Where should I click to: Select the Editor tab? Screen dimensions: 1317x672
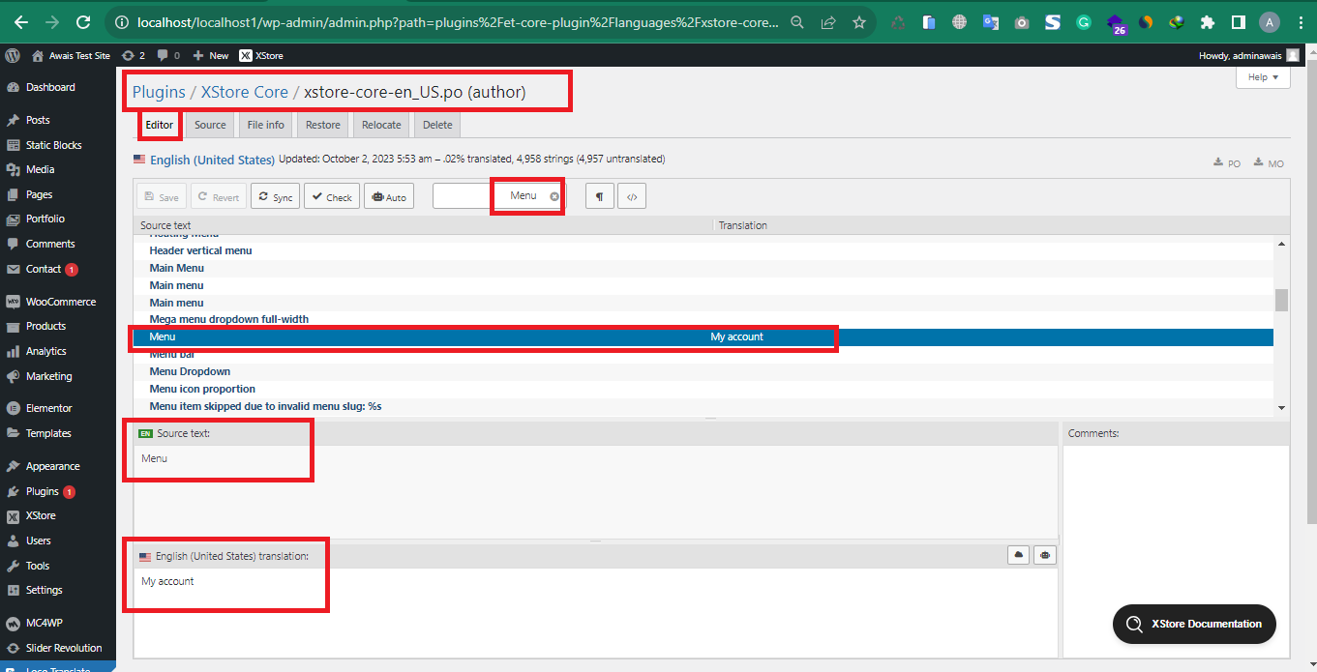[x=159, y=125]
